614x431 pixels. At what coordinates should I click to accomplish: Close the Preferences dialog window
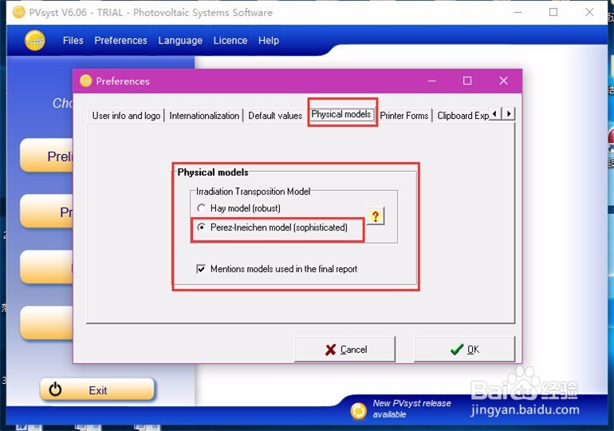click(x=504, y=81)
